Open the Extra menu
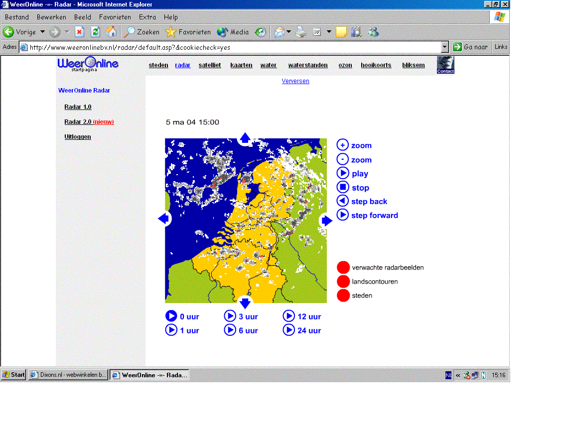The image size is (570, 426). click(147, 17)
